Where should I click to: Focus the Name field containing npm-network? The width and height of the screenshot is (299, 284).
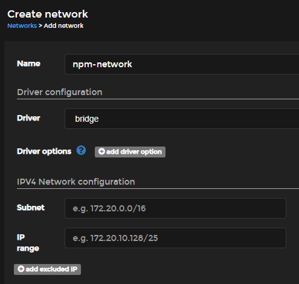pyautogui.click(x=182, y=64)
